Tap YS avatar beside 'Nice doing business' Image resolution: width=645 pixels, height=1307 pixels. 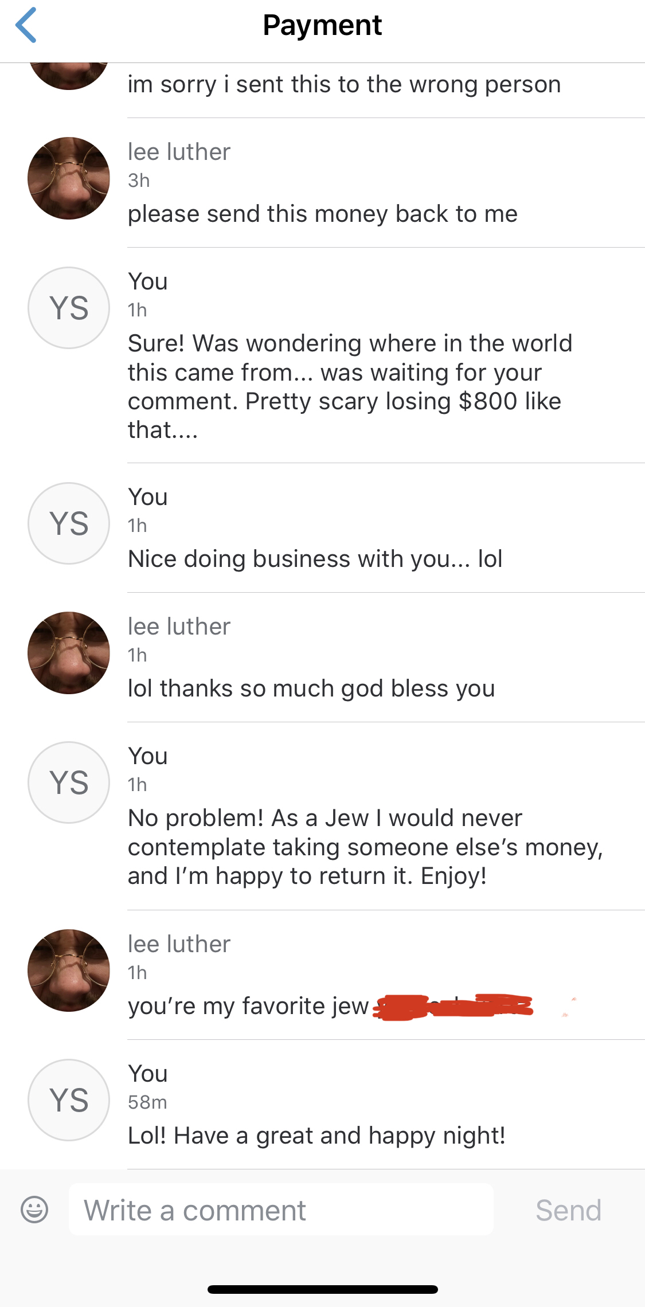tap(69, 523)
